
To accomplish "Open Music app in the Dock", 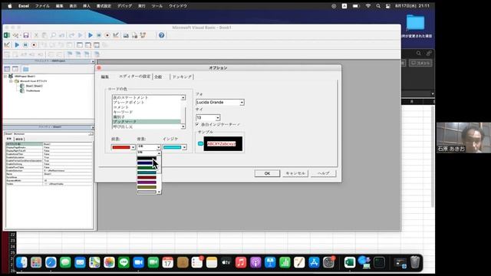I will (241, 262).
